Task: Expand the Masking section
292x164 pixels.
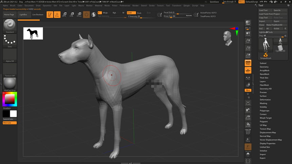Action: [x=263, y=103]
